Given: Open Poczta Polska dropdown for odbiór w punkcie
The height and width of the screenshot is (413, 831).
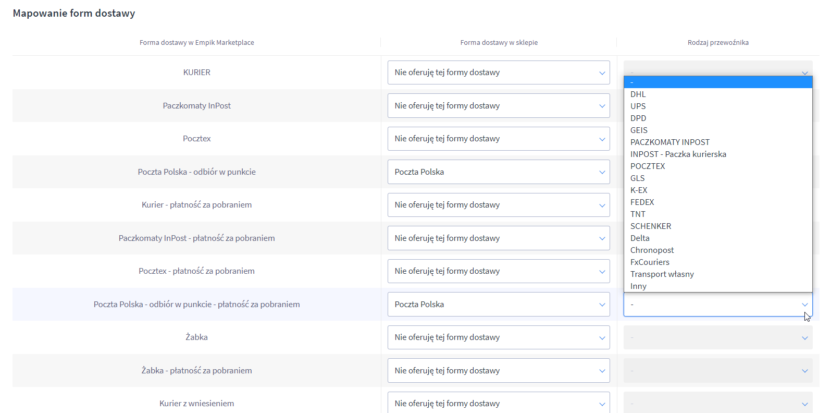Looking at the screenshot, I should tap(498, 172).
